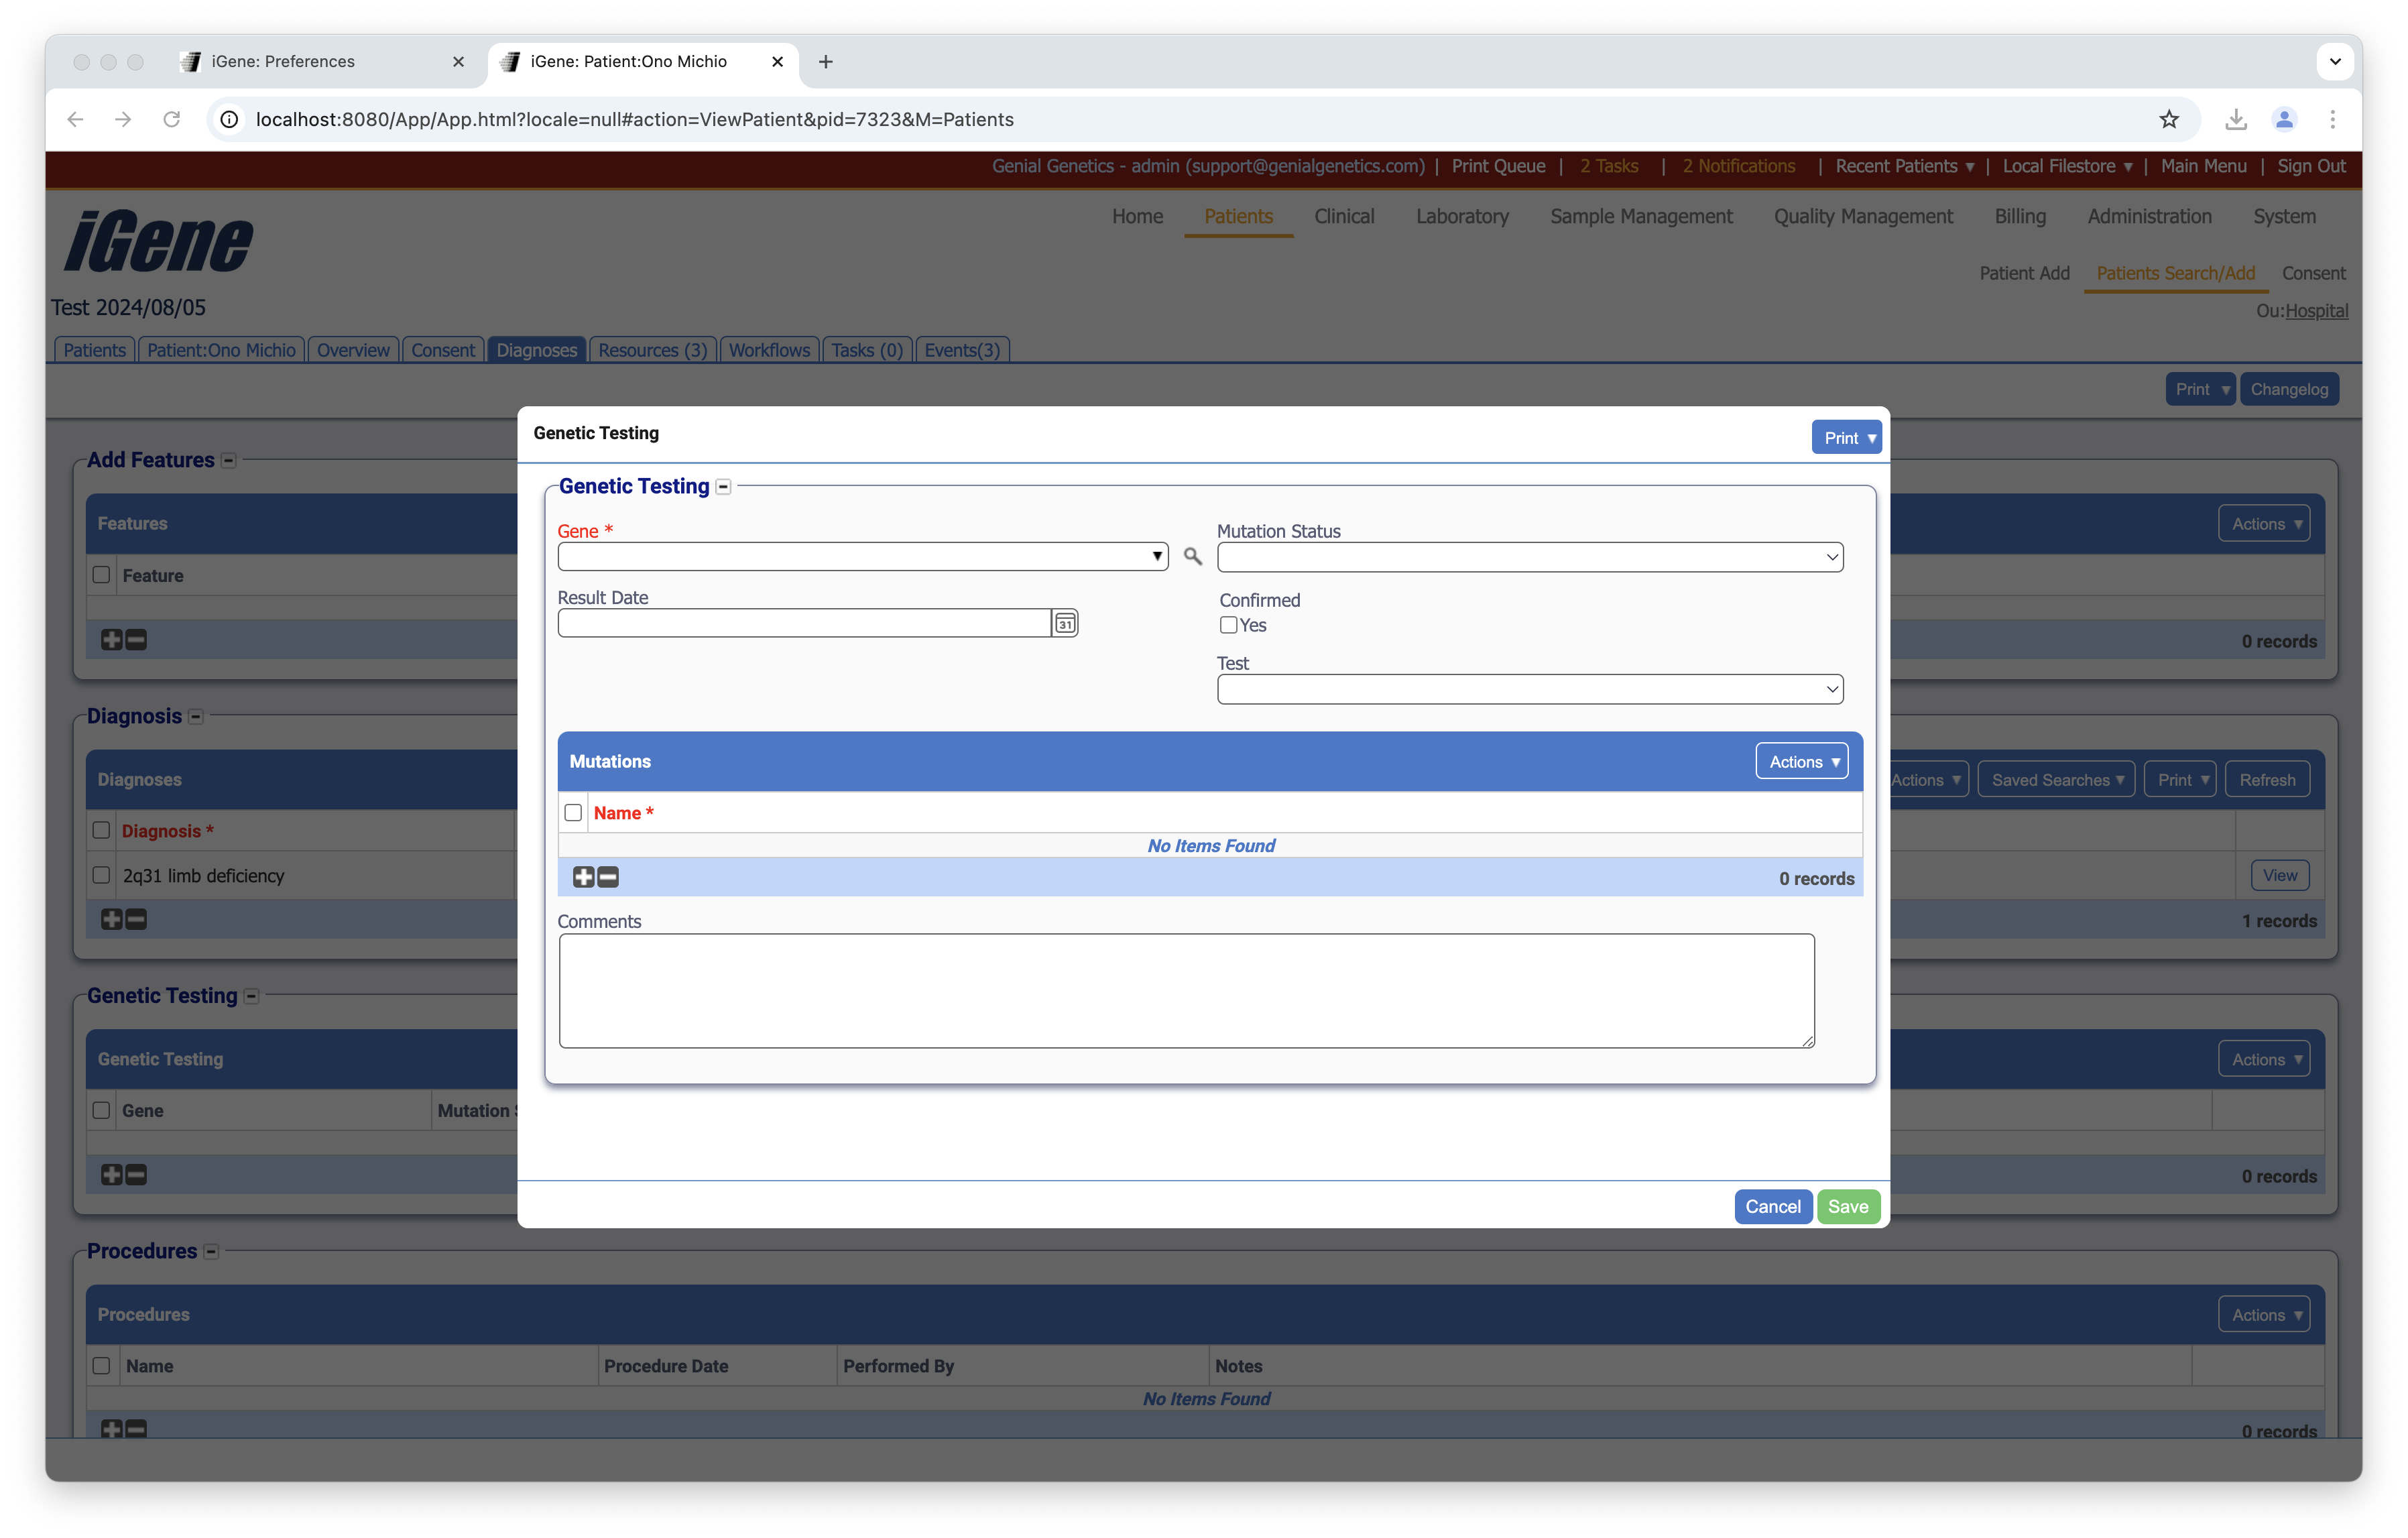Open the Mutation Status dropdown
The image size is (2408, 1538).
(1529, 557)
